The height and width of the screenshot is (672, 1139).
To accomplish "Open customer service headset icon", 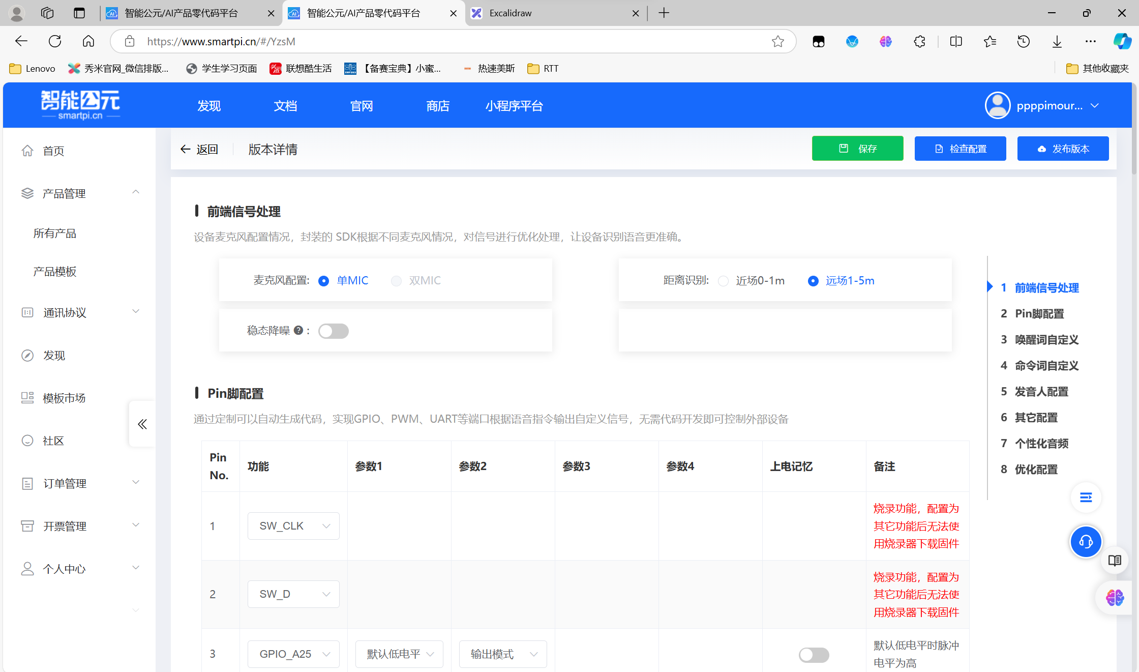I will [1086, 541].
